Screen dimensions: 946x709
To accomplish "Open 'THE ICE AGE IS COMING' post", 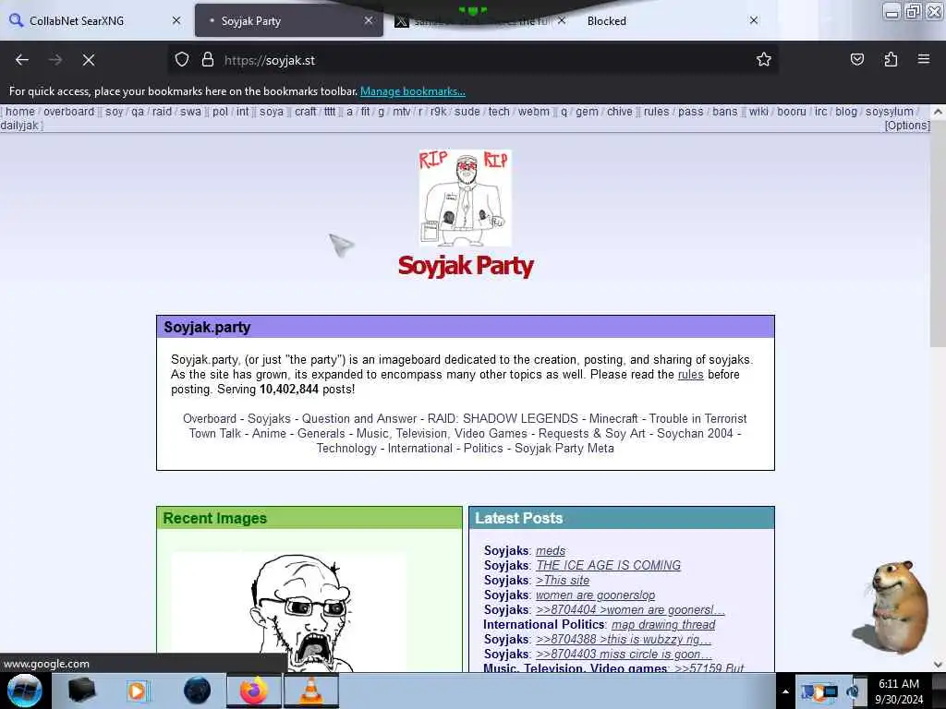I will (608, 566).
